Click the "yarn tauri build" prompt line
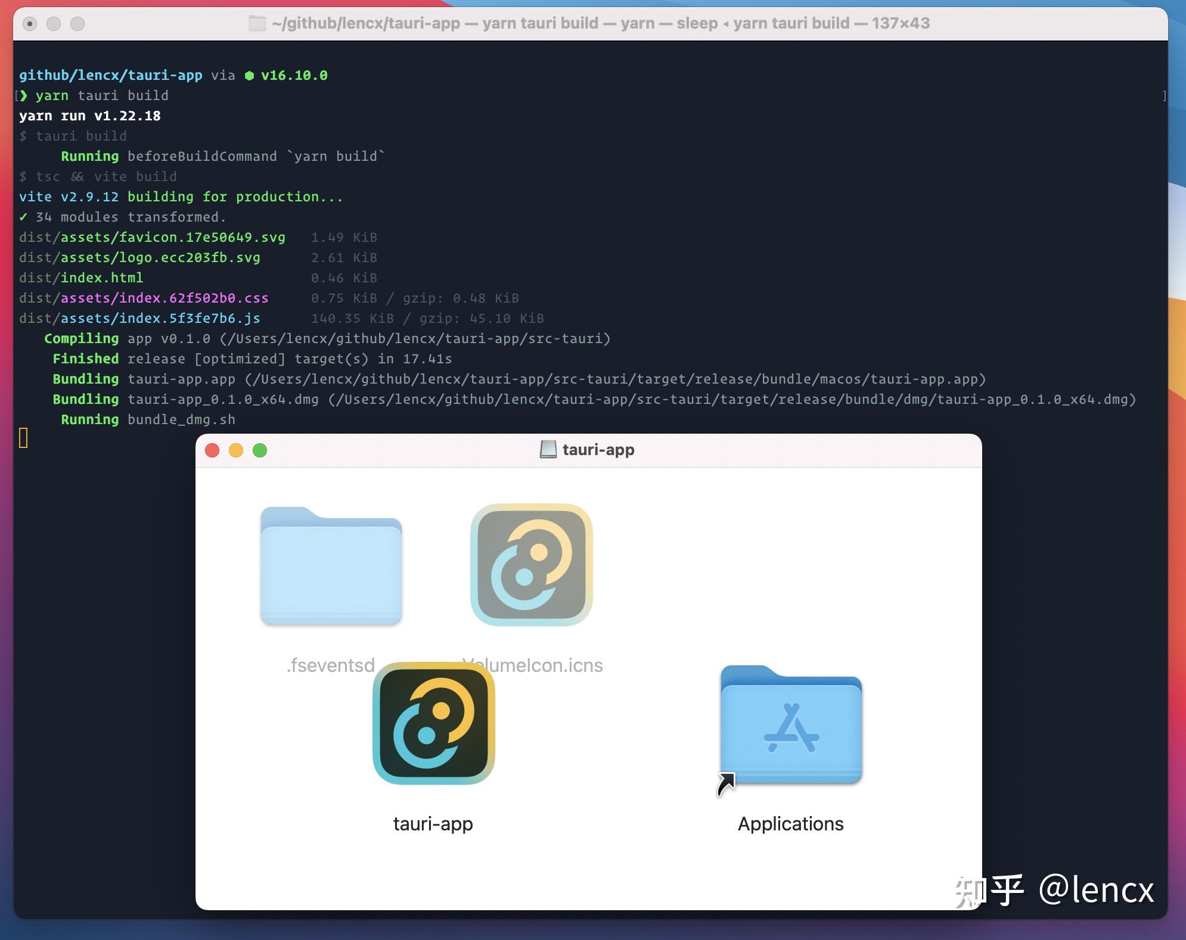 101,96
